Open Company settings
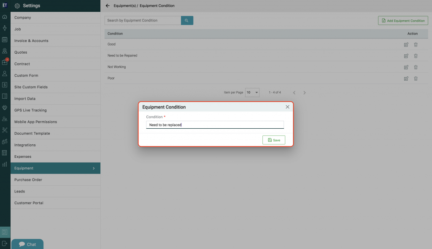The height and width of the screenshot is (249, 432). click(55, 17)
